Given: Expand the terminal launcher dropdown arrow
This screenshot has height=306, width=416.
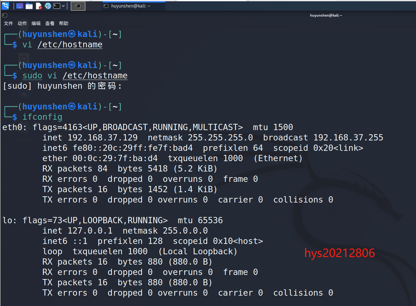Looking at the screenshot, I should pos(63,6).
